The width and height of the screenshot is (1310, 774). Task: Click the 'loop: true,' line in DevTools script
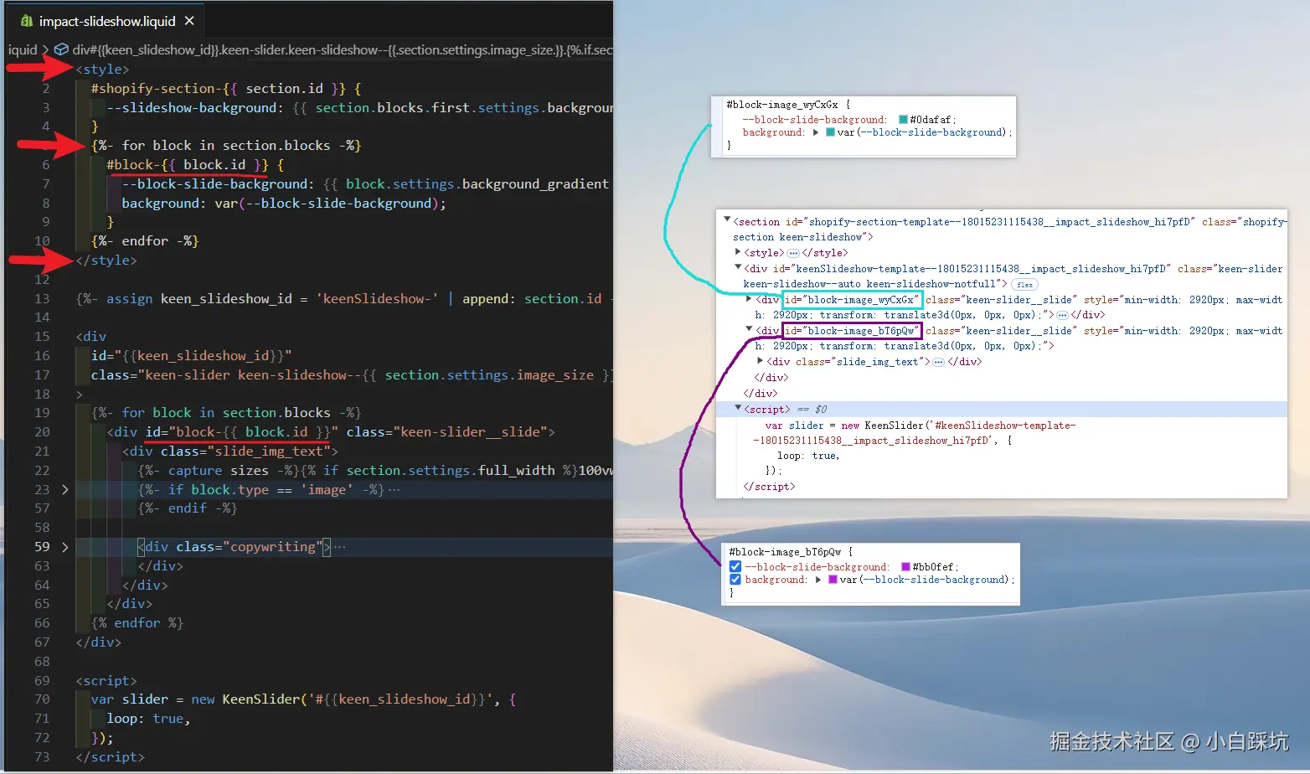tap(807, 456)
